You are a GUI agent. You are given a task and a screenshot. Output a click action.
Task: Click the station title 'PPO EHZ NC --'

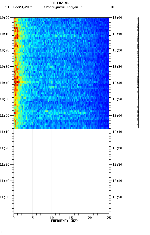(62, 3)
